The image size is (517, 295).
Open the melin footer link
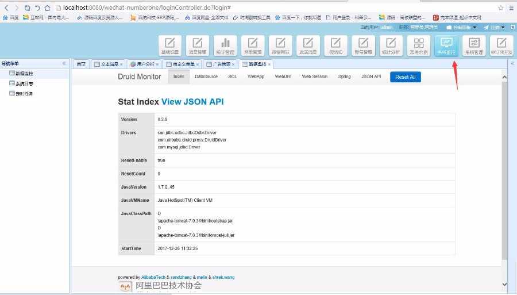tap(202, 277)
